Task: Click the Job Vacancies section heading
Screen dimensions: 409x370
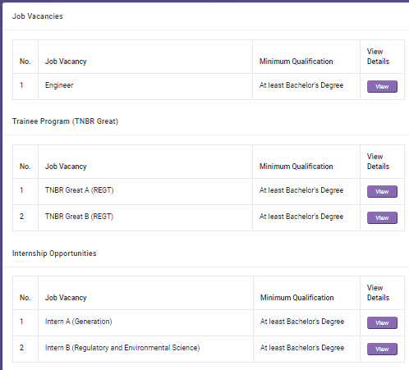Action: click(x=38, y=16)
